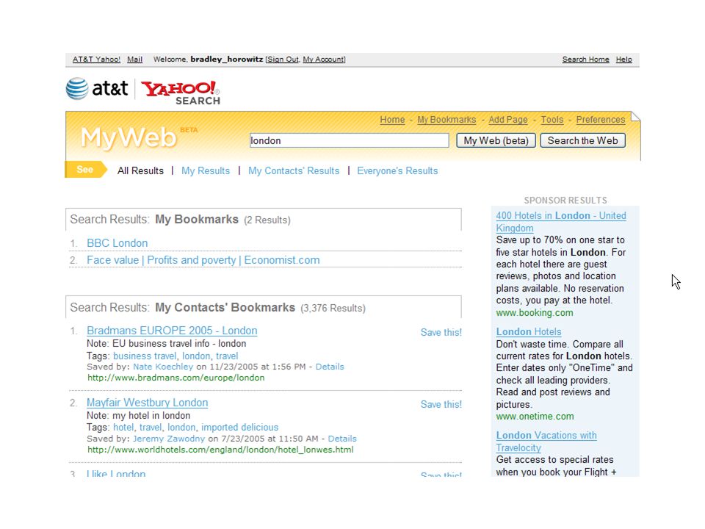The image size is (705, 529).
Task: Open Mail from top bar
Action: (134, 60)
